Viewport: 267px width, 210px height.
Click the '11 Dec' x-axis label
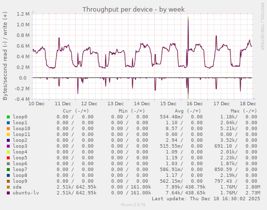pos(63,104)
